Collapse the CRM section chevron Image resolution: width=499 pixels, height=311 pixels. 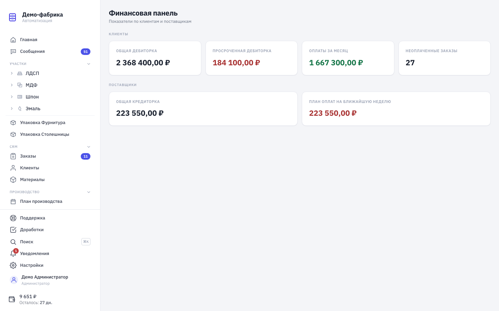click(89, 147)
